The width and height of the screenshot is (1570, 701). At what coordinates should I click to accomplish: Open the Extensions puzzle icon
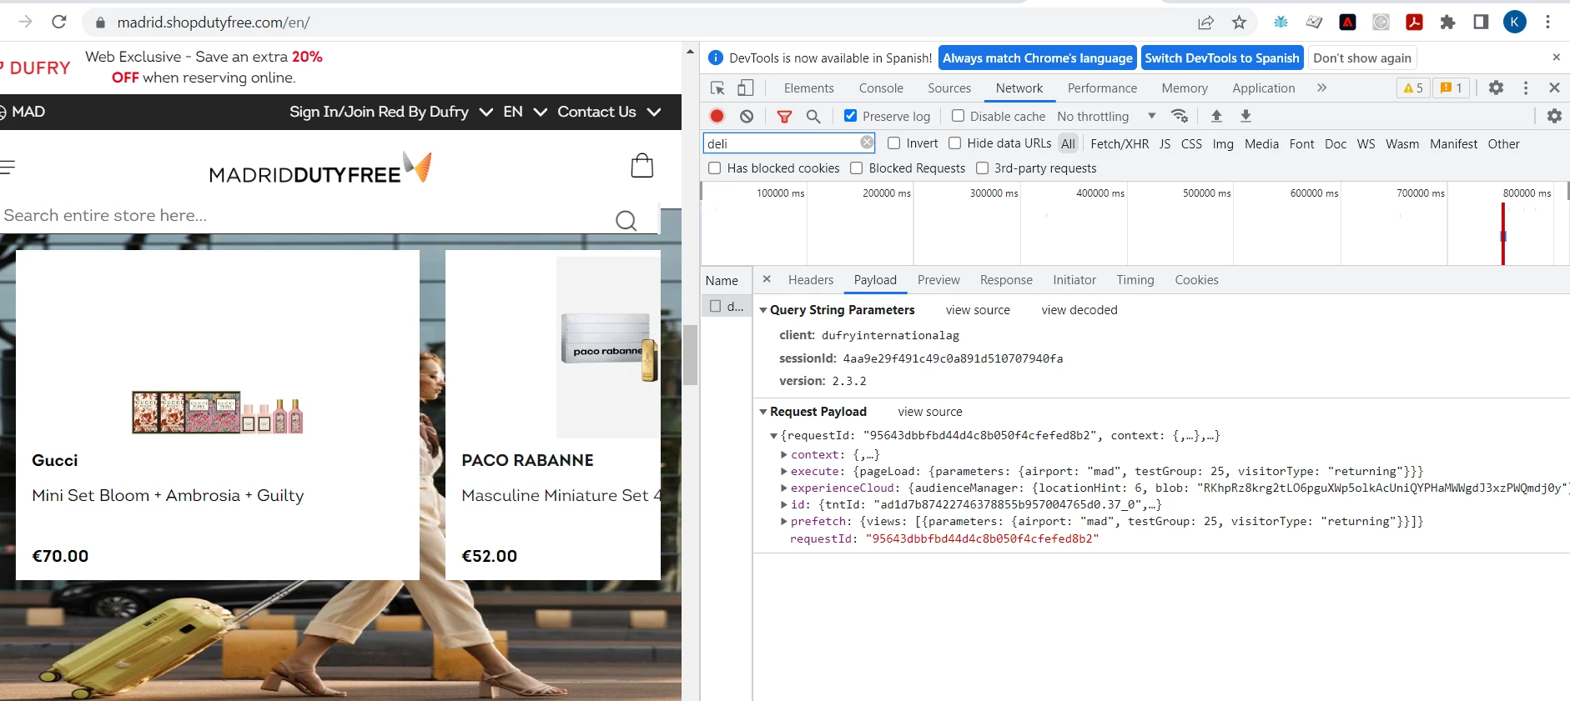1448,23
